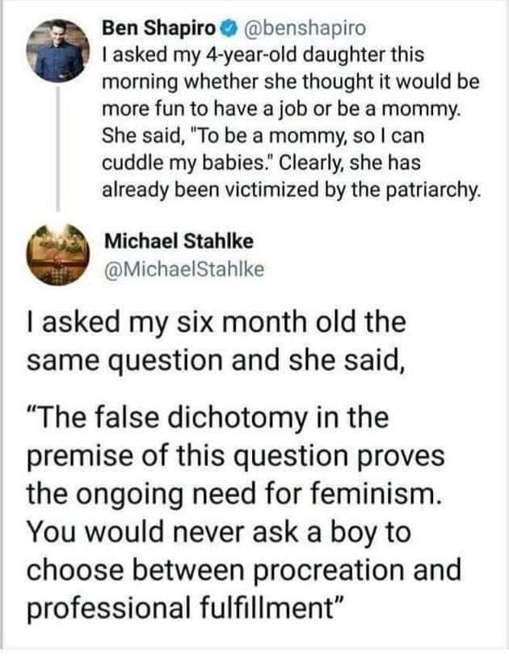Open the Michael Stahlke display name
The width and height of the screenshot is (509, 658).
point(179,241)
